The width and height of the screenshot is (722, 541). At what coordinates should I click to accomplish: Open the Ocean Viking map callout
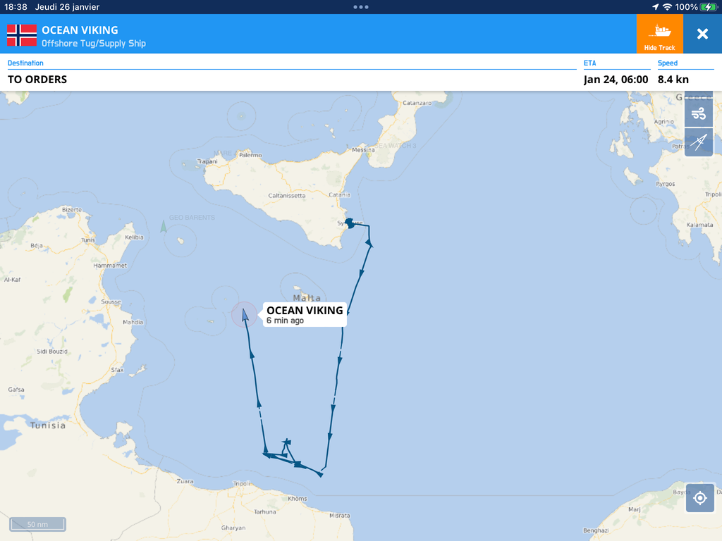(x=305, y=315)
